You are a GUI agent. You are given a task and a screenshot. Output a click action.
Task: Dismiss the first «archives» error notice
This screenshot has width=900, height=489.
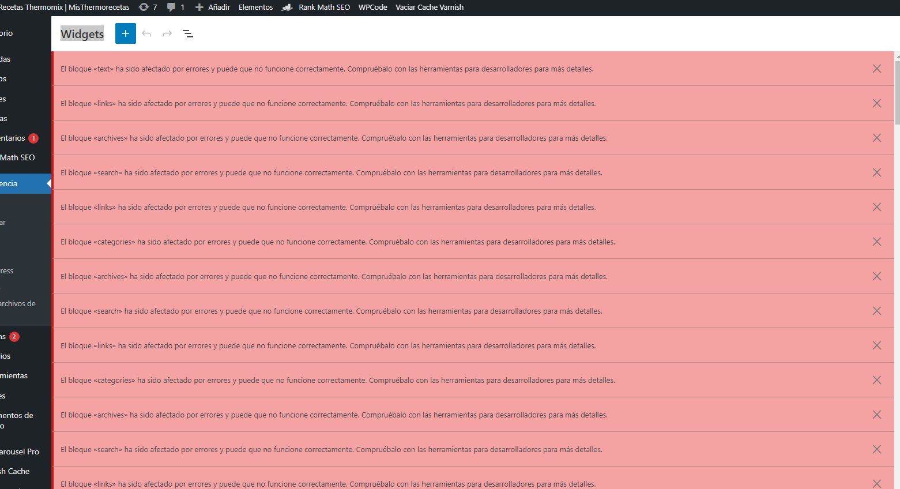click(877, 138)
